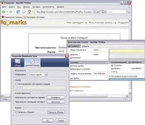Viewport: 145px width, 125px height.
Task: Open the Шифрование dropdown
Action: (x=38, y=75)
